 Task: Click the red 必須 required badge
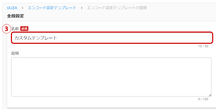(x=24, y=29)
